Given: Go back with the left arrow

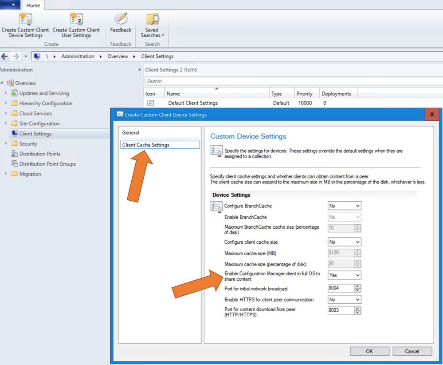Looking at the screenshot, I should coord(4,56).
